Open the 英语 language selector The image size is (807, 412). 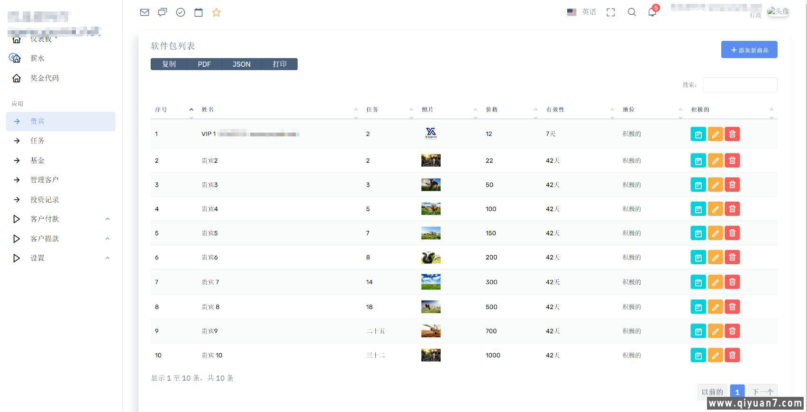pyautogui.click(x=582, y=12)
